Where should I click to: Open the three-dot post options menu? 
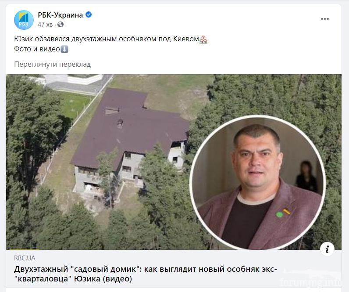(x=325, y=19)
